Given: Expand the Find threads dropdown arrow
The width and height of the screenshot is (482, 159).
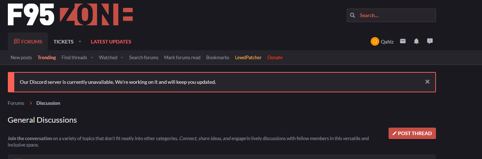Looking at the screenshot, I should 92,57.
